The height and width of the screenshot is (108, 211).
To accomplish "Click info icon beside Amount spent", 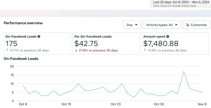I will 168,37.
